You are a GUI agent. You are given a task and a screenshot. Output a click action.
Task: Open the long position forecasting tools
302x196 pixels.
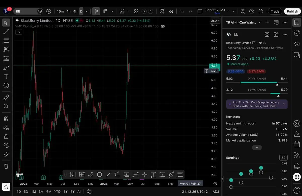point(6,59)
